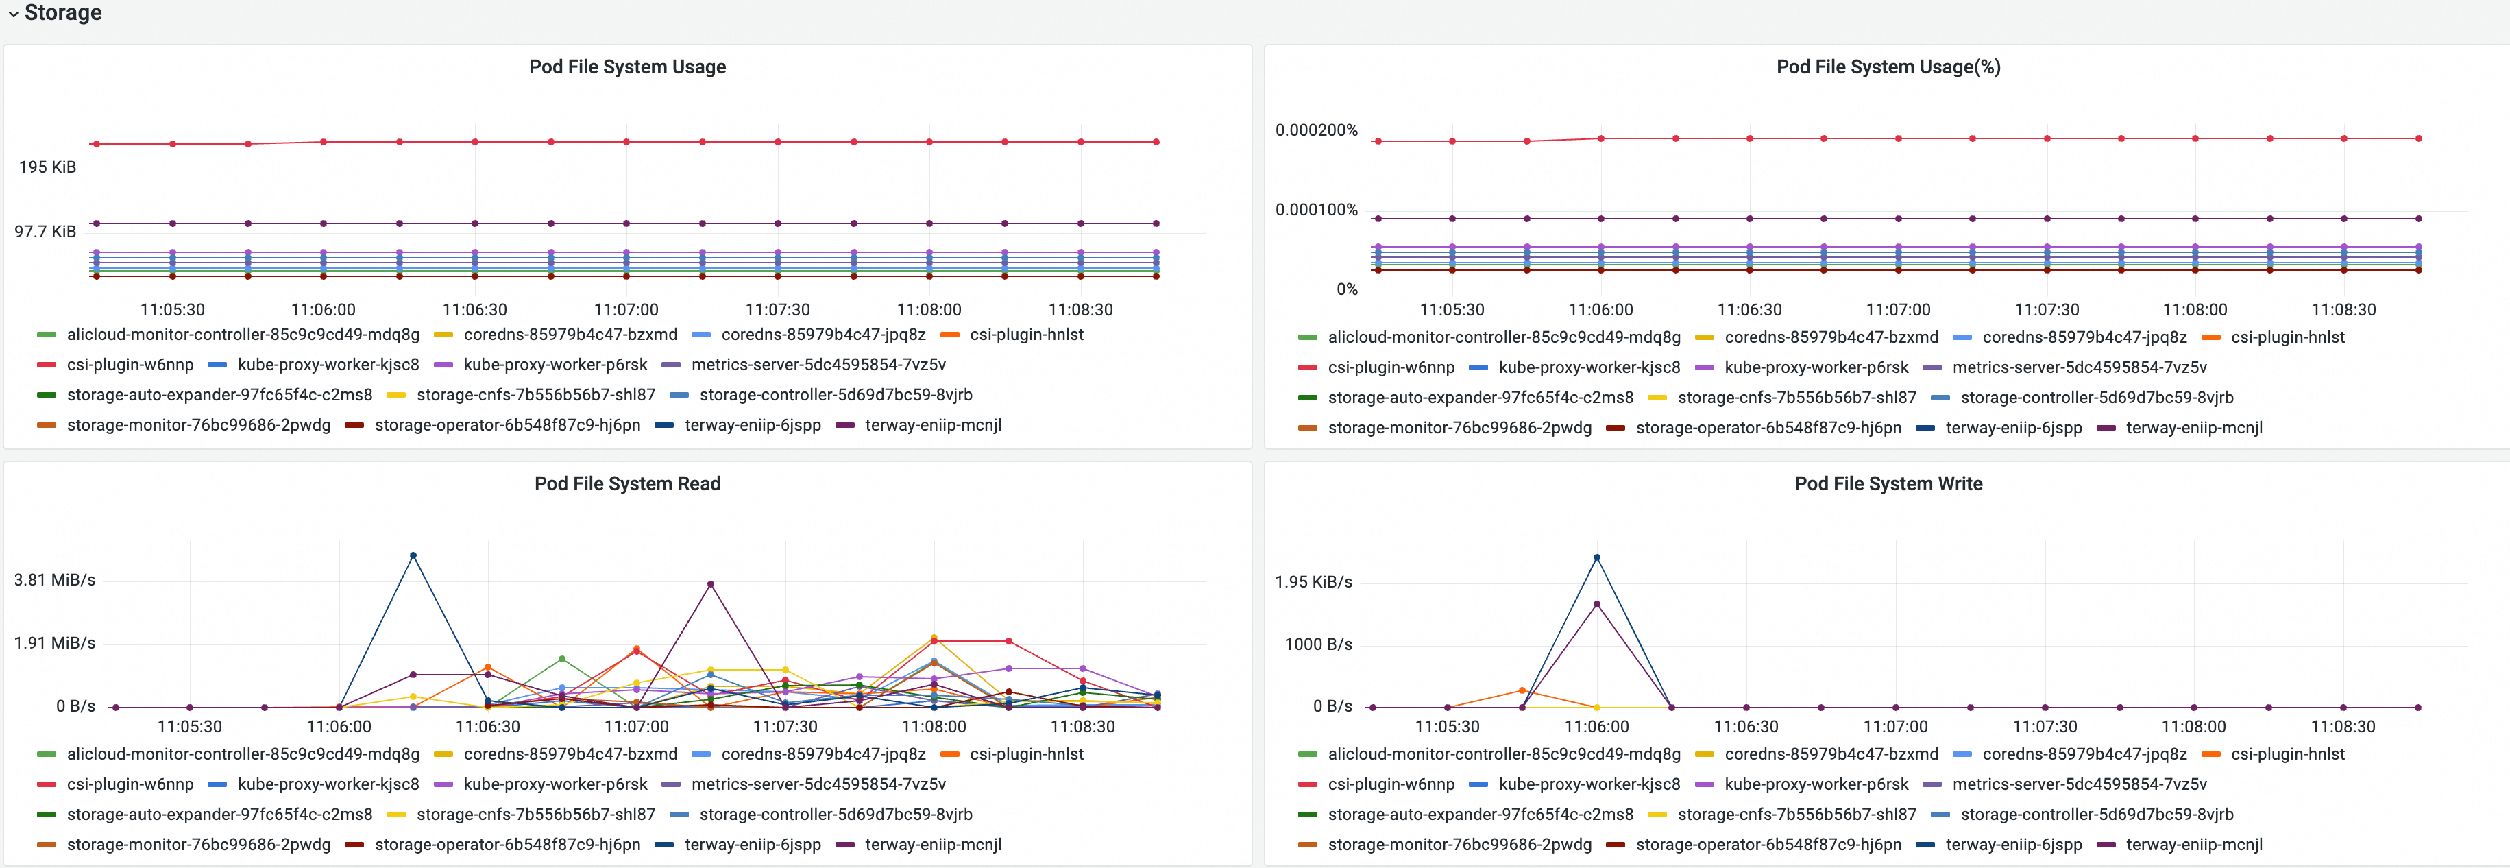The width and height of the screenshot is (2510, 868).
Task: Toggle kube-proxy-worker-p6rsk in Usage KiB panel legend
Action: (x=555, y=364)
